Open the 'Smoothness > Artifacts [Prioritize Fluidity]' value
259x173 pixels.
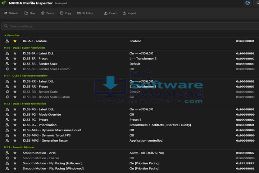click(x=160, y=125)
